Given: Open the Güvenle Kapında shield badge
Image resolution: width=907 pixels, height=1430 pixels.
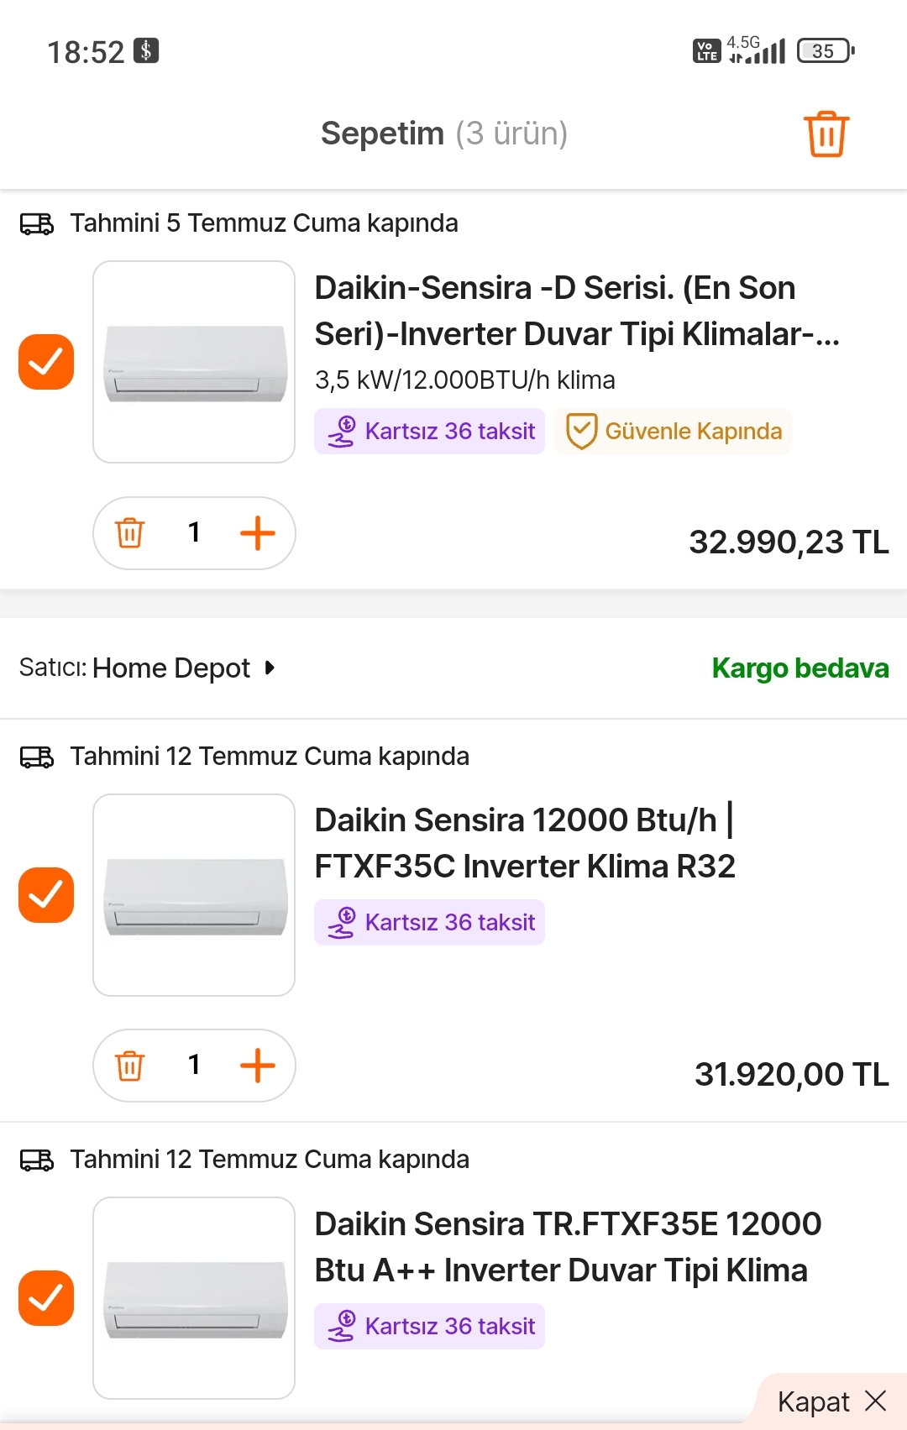Looking at the screenshot, I should [x=673, y=431].
